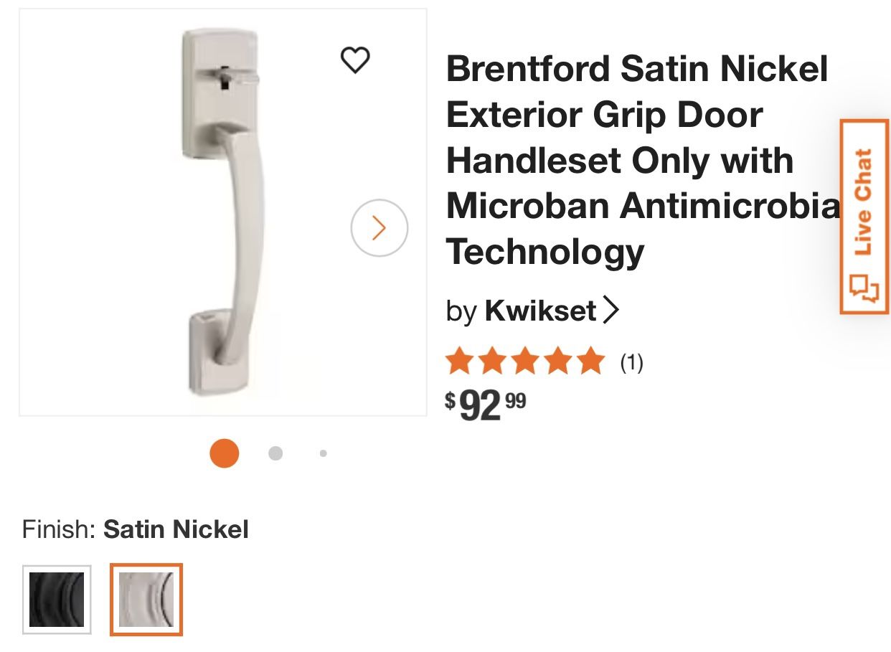This screenshot has width=891, height=652.
Task: Click the heart icon to save product
Action: [356, 62]
